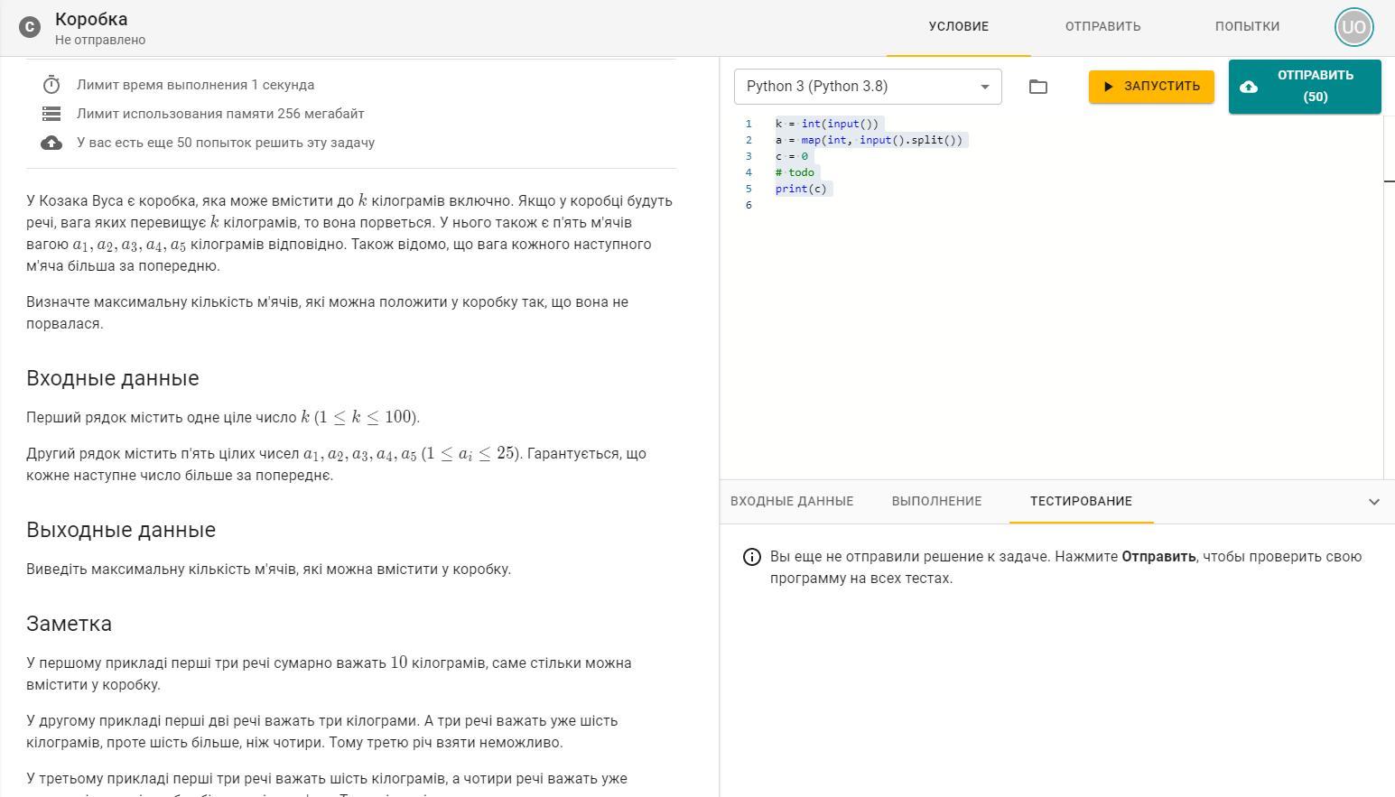This screenshot has height=797, width=1395.
Task: Click the stopwatch time limit icon
Action: coord(51,85)
